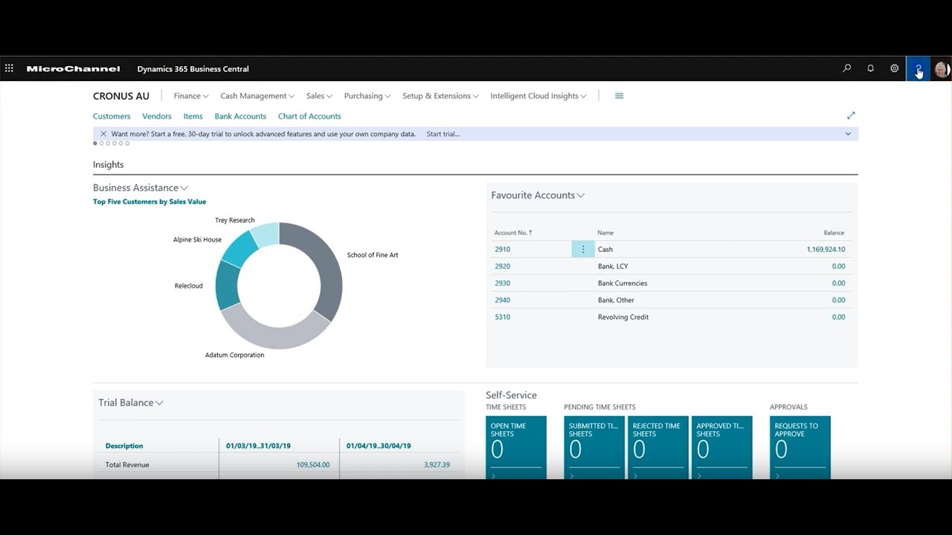The height and width of the screenshot is (535, 952).
Task: Click the Start trial link
Action: click(443, 134)
